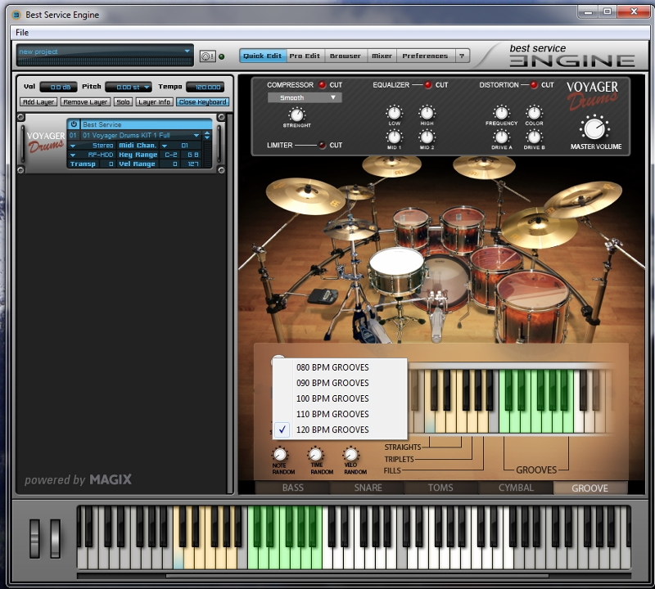Click the keyboard horizontal scrollbar
This screenshot has height=589, width=655.
(357, 576)
